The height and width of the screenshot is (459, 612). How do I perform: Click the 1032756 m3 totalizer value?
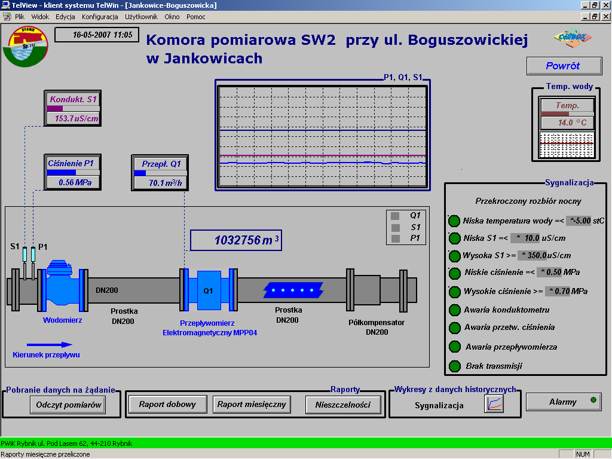[235, 240]
